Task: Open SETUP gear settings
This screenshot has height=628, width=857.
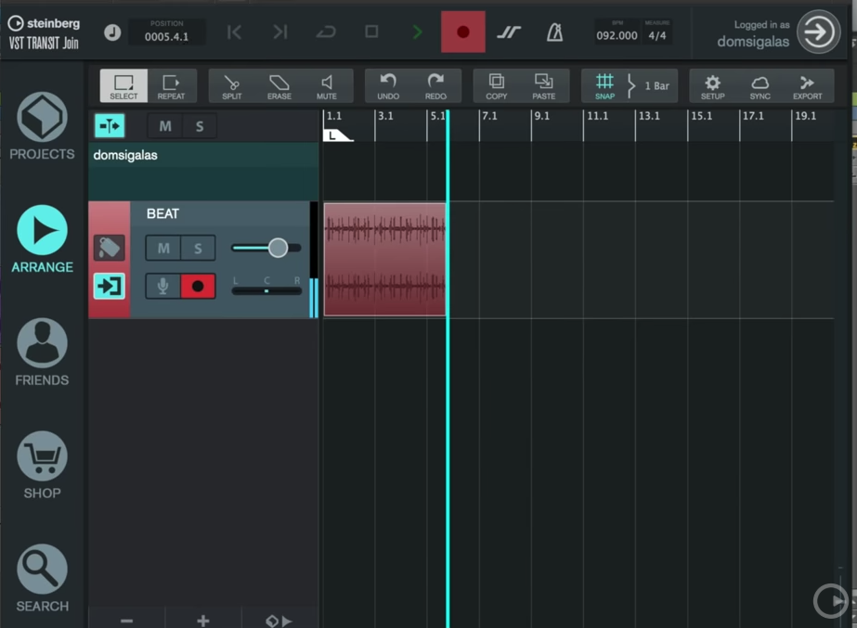Action: coord(713,85)
